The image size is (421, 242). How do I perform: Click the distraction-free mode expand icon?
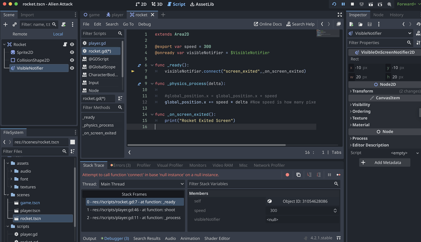[x=340, y=15]
